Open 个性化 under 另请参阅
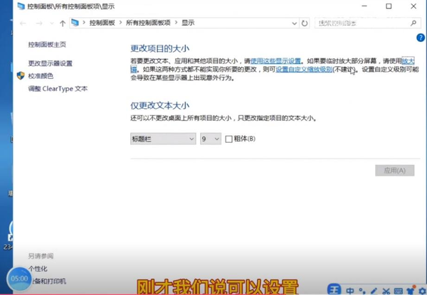Screen dimensions: 427x295 pos(38,269)
